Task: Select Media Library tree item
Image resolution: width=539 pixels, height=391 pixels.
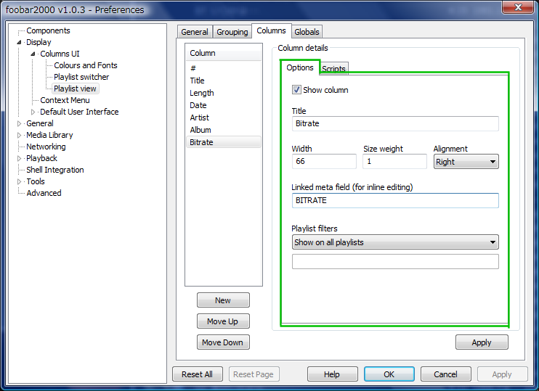Action: coord(49,135)
